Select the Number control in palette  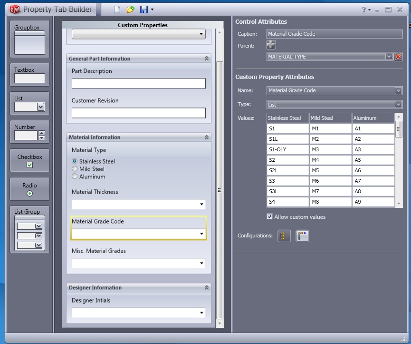29,132
